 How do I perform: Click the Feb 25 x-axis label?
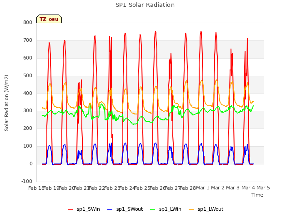142,188
